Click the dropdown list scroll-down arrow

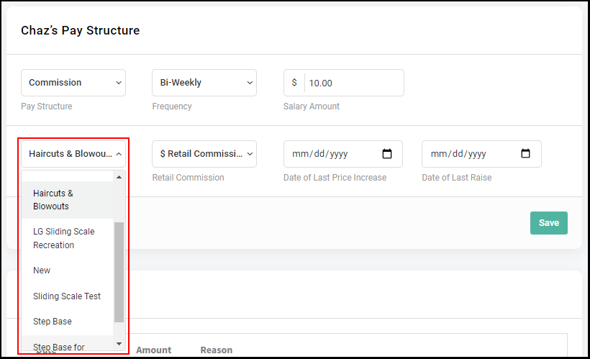[119, 344]
